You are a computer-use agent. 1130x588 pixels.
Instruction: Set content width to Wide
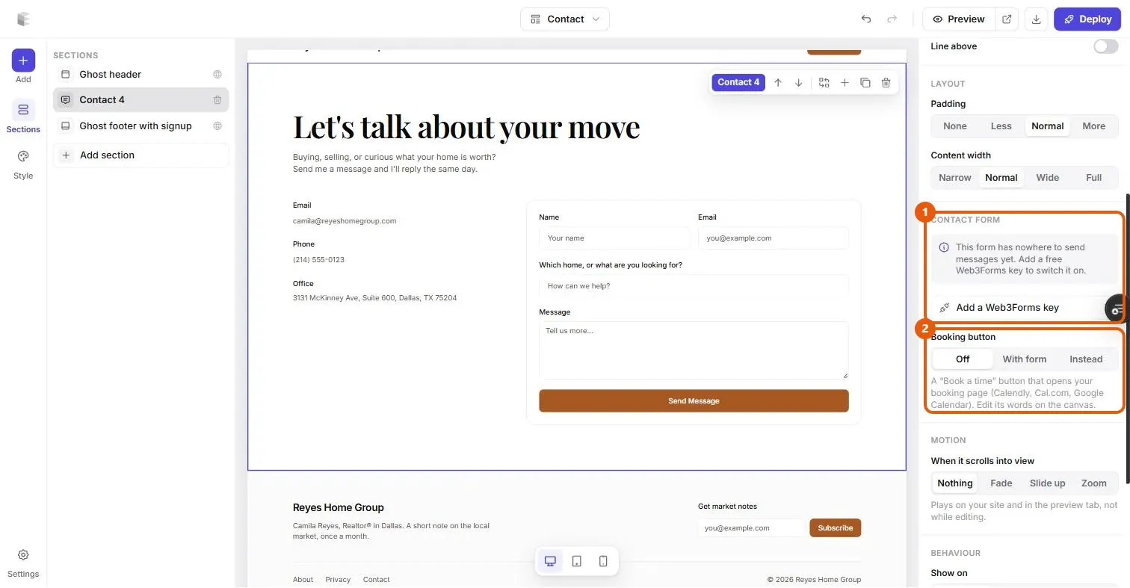click(x=1047, y=178)
